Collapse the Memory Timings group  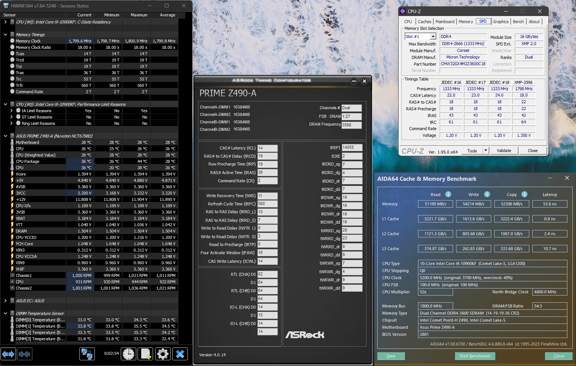click(x=5, y=35)
